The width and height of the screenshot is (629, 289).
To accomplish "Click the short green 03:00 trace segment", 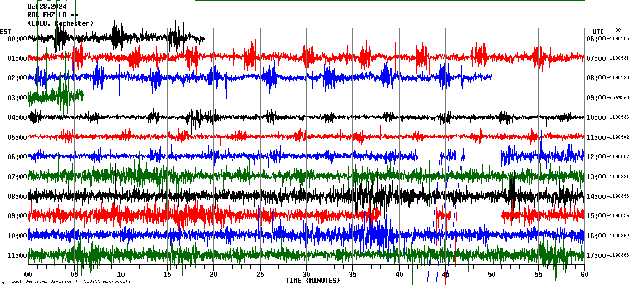I will (56, 97).
